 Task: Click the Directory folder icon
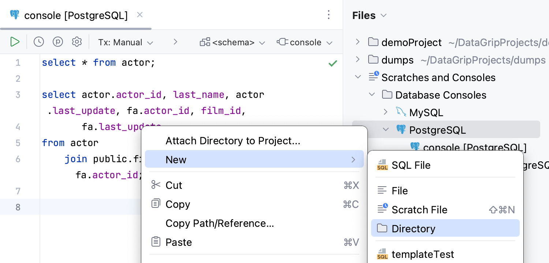point(382,228)
